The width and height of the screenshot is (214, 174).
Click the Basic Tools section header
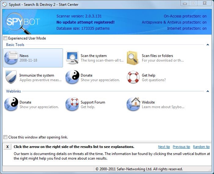click(15, 45)
